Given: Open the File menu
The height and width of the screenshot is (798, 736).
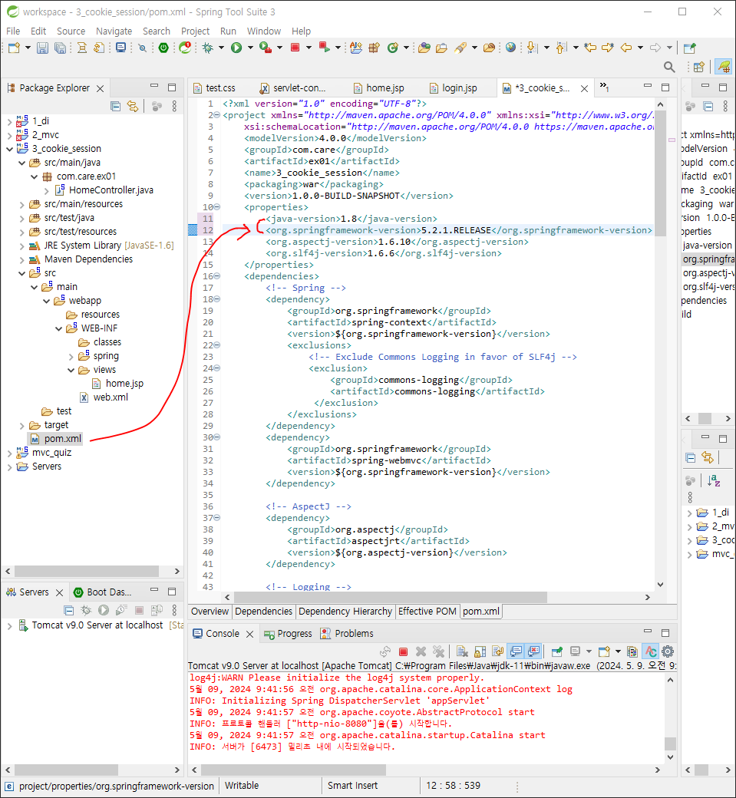Looking at the screenshot, I should tap(13, 31).
